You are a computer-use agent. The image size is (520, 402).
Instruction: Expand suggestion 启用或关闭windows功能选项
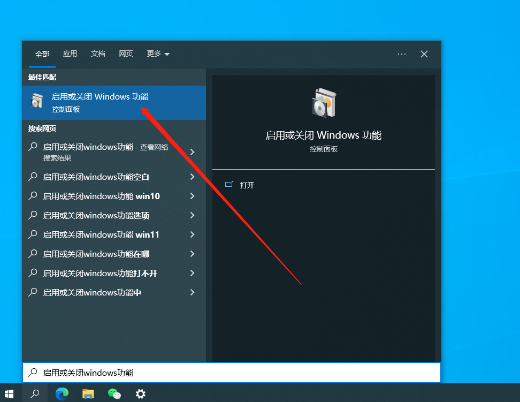point(192,215)
